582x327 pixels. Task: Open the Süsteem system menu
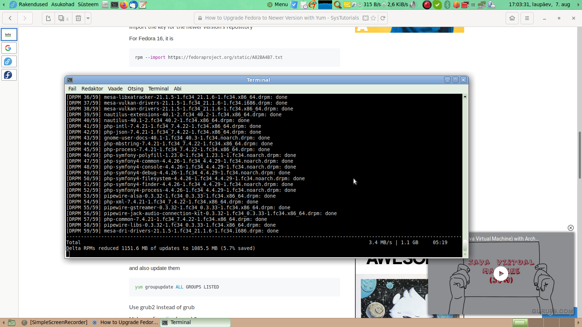coord(88,4)
